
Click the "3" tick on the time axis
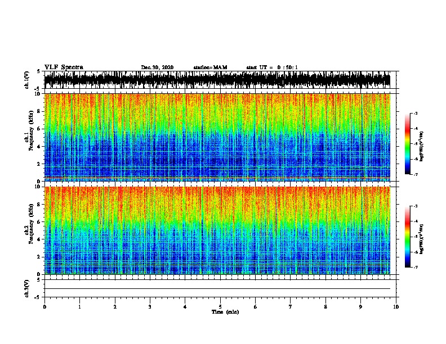150,307
